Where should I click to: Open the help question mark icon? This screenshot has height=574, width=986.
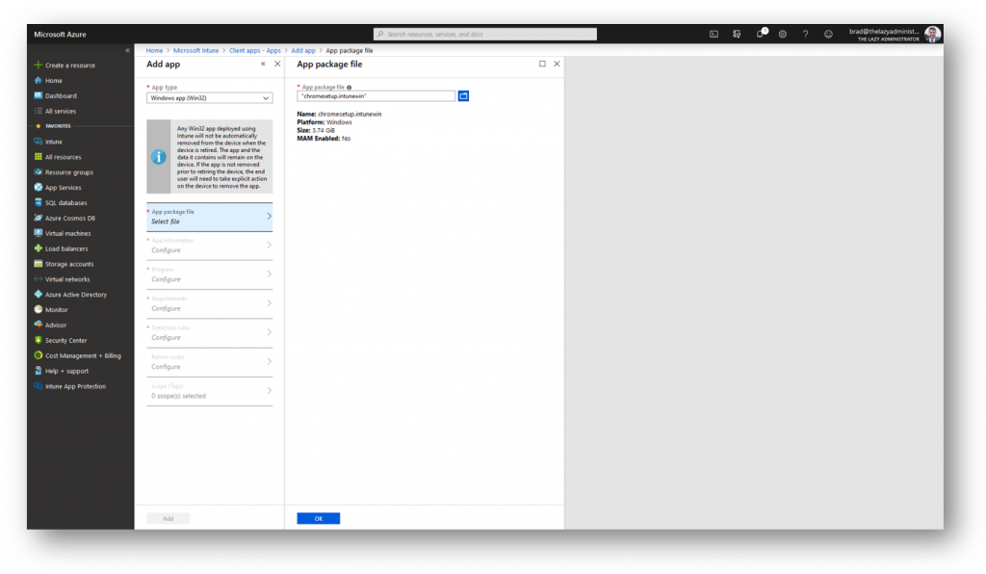[806, 34]
